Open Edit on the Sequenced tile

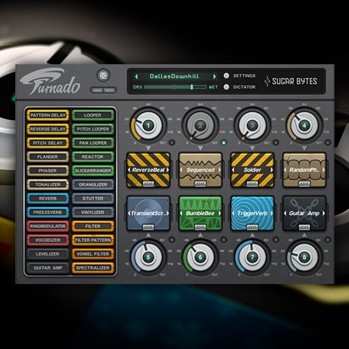click(200, 184)
